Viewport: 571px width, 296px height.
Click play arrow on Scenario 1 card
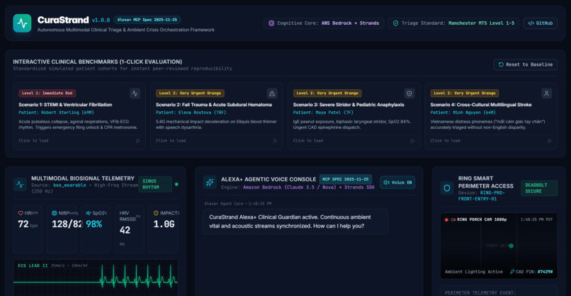(138, 141)
